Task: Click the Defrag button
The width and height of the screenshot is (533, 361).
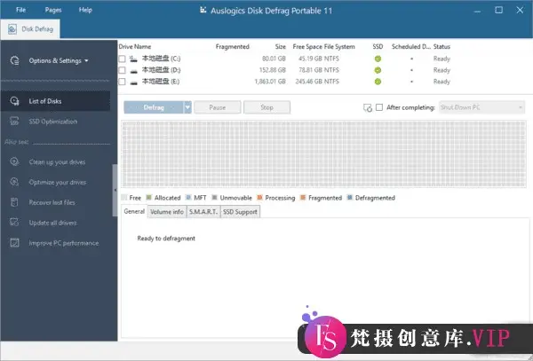Action: [154, 107]
